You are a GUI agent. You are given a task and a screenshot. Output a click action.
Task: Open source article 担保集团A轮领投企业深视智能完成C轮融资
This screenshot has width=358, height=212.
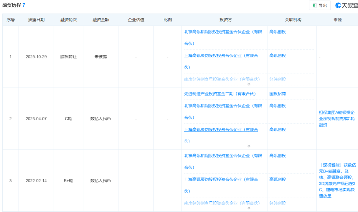click(x=337, y=118)
